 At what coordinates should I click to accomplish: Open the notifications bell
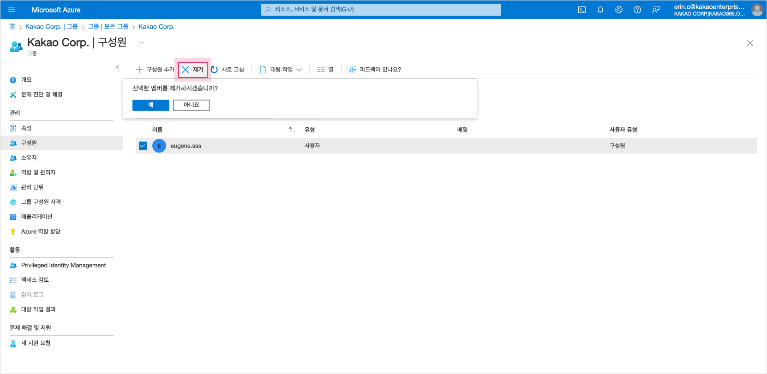(600, 10)
